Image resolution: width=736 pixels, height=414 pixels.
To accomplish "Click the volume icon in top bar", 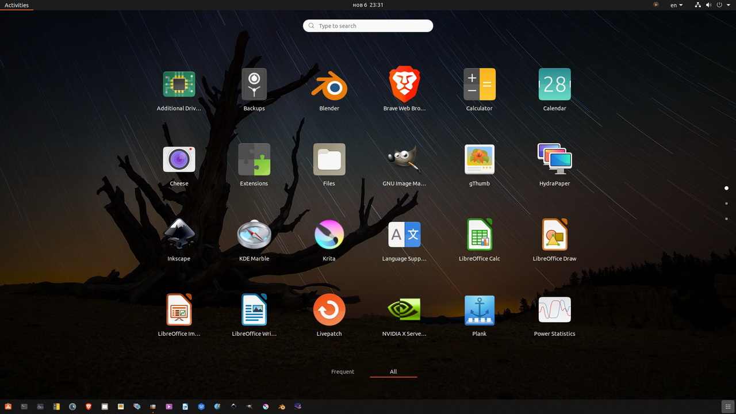I will 708,5.
